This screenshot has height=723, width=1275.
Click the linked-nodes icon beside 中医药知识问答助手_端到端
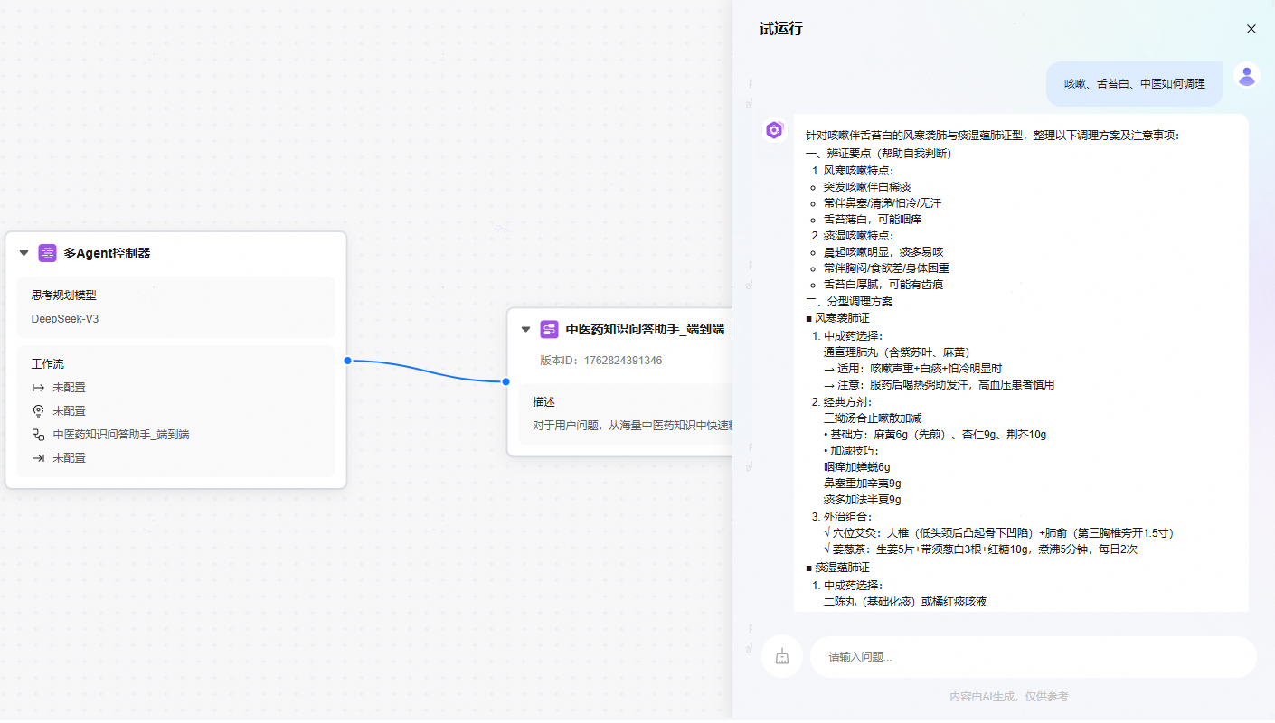click(38, 435)
